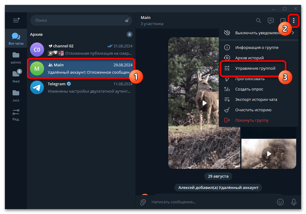
Task: Select Clear history
Action: [x=259, y=110]
